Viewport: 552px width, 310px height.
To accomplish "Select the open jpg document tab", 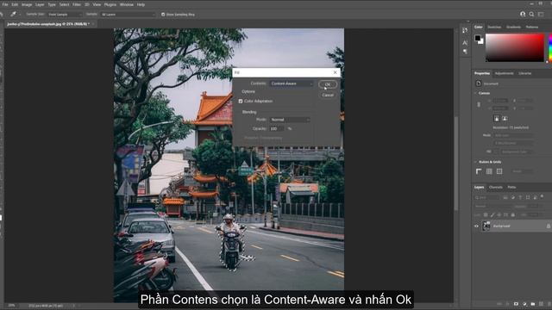I will [48, 24].
